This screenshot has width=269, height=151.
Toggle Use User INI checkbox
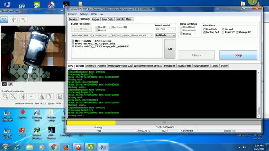[x=110, y=27]
